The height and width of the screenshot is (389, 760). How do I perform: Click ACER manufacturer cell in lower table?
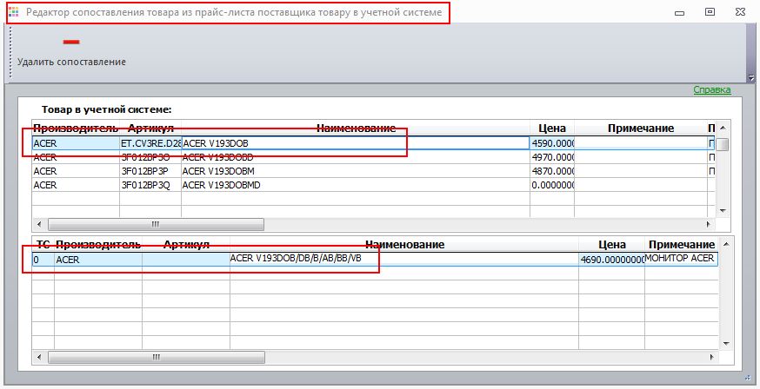tap(98, 260)
